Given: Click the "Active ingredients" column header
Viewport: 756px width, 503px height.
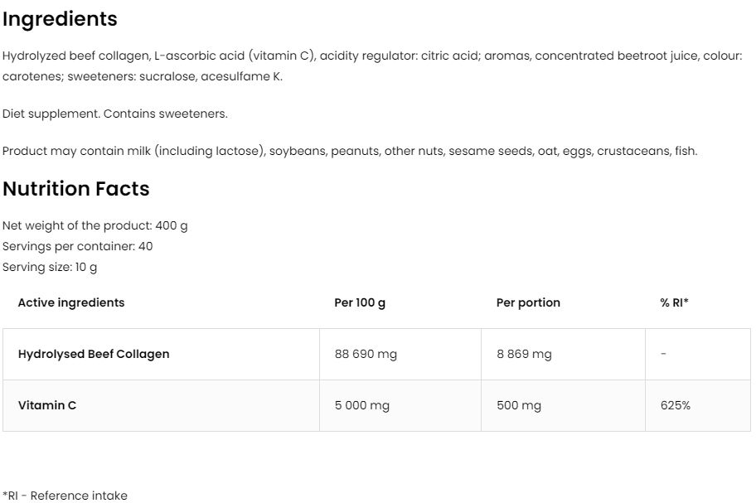Looking at the screenshot, I should [71, 302].
